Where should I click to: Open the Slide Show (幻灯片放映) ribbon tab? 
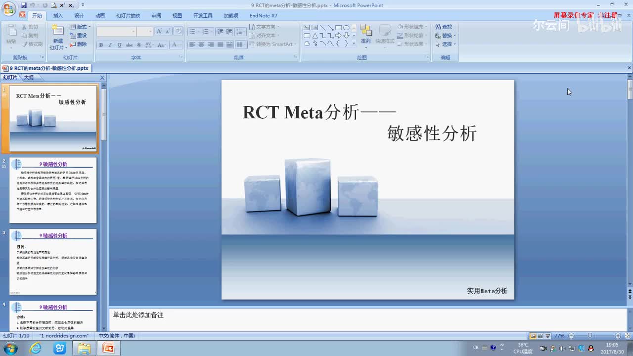(x=128, y=16)
